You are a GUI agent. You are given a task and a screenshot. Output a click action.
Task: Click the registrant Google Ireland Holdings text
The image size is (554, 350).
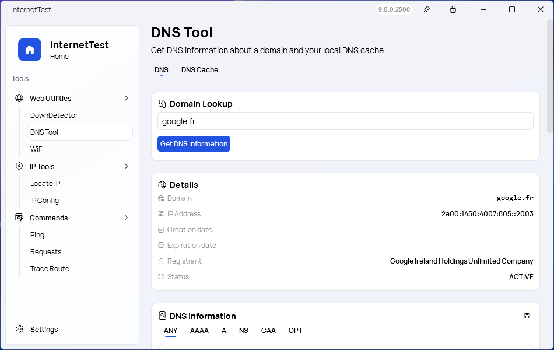pos(461,261)
